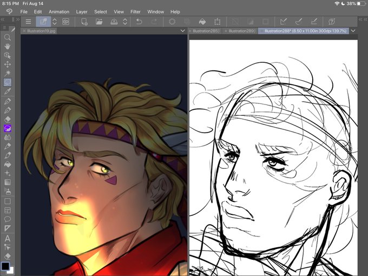The height and width of the screenshot is (276, 368).
Task: Open the File menu
Action: (x=24, y=12)
